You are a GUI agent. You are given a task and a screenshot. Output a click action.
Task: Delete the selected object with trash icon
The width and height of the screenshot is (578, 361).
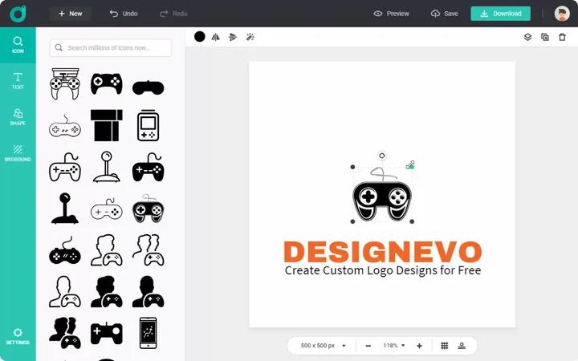pyautogui.click(x=562, y=37)
